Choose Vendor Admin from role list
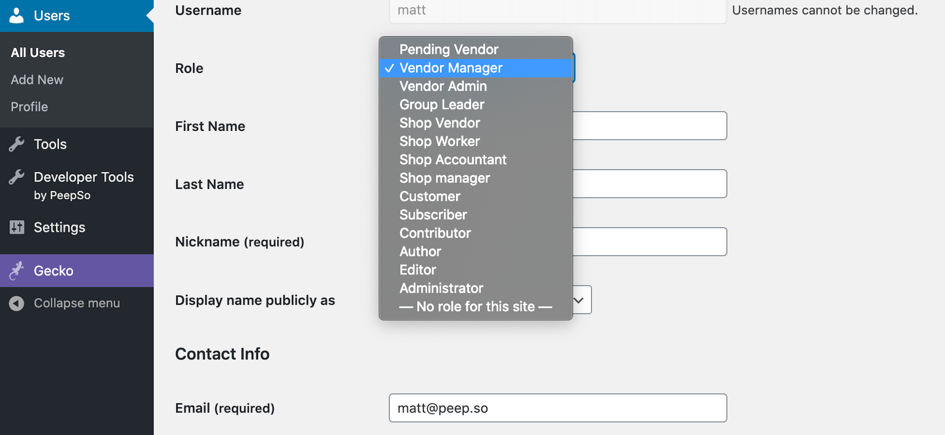Image resolution: width=945 pixels, height=435 pixels. pos(476,86)
